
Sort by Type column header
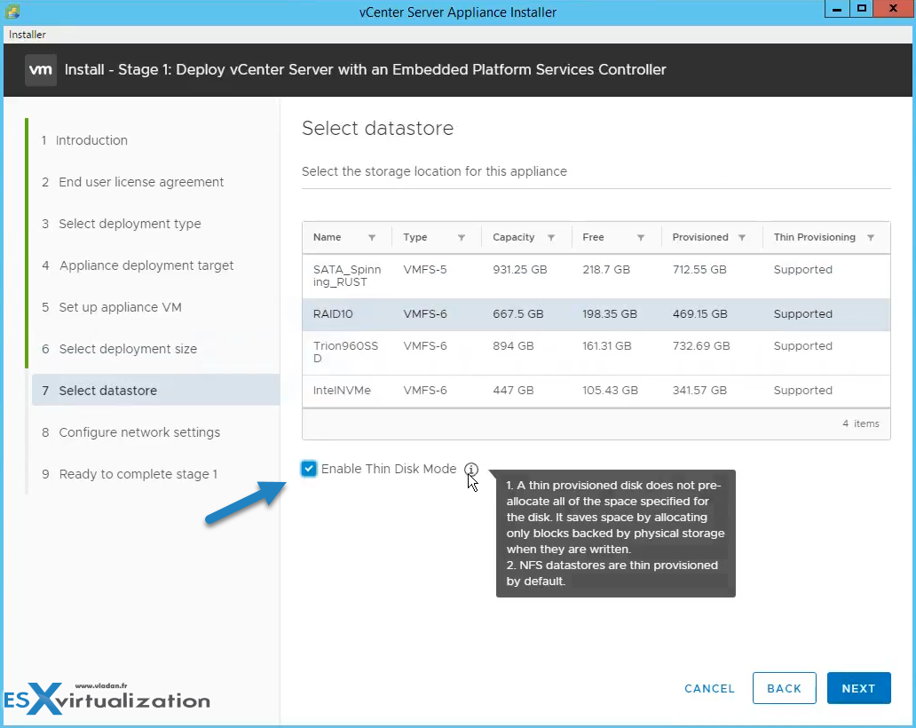[x=415, y=237]
